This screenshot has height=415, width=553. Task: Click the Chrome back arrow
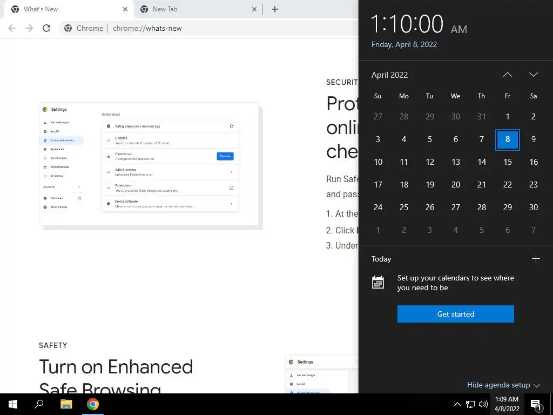point(12,28)
